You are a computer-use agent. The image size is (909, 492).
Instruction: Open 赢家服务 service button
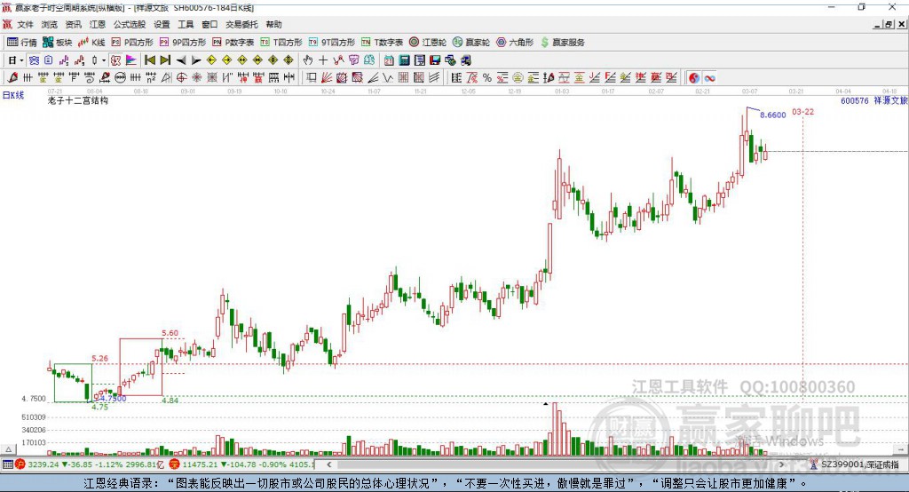point(562,43)
